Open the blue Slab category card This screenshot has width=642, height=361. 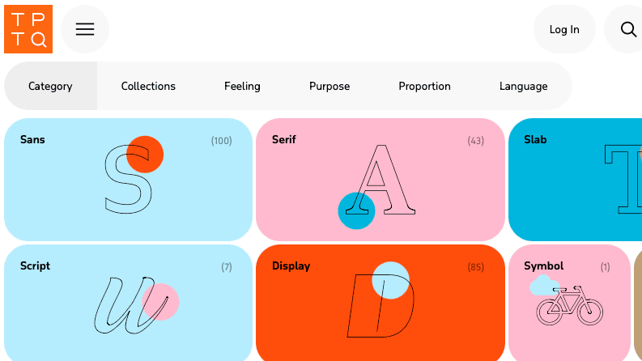pos(575,180)
